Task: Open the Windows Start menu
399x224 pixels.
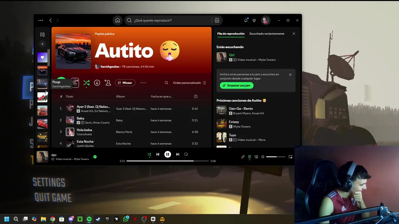Action: [x=7, y=219]
